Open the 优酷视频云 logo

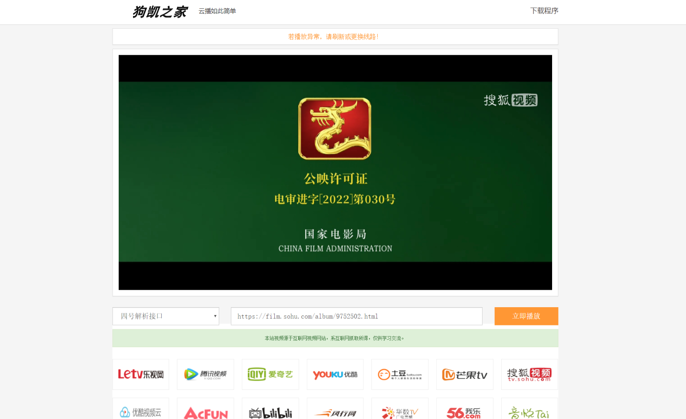[x=141, y=409]
